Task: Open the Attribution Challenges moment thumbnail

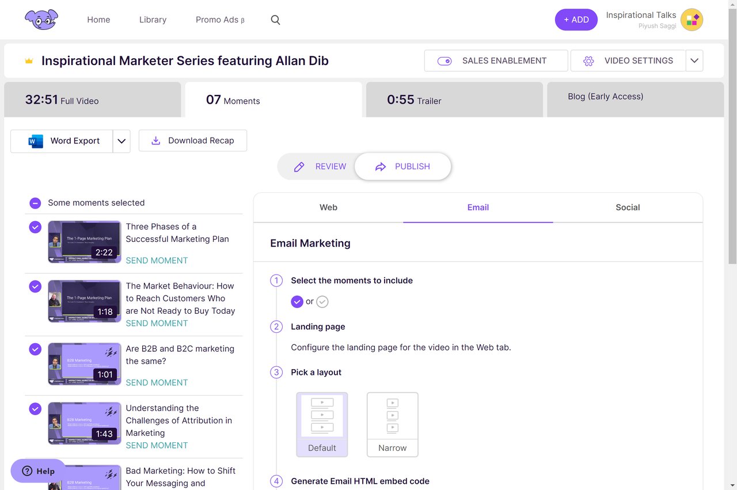Action: click(x=84, y=423)
